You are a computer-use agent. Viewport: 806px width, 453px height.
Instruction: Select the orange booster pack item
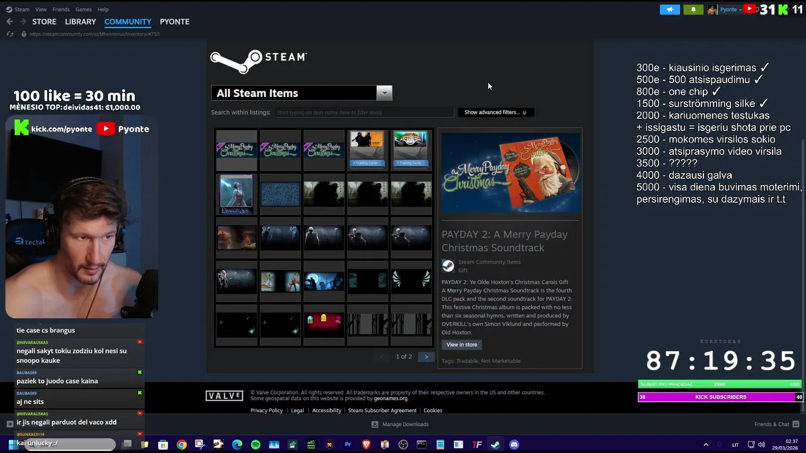pos(367,150)
